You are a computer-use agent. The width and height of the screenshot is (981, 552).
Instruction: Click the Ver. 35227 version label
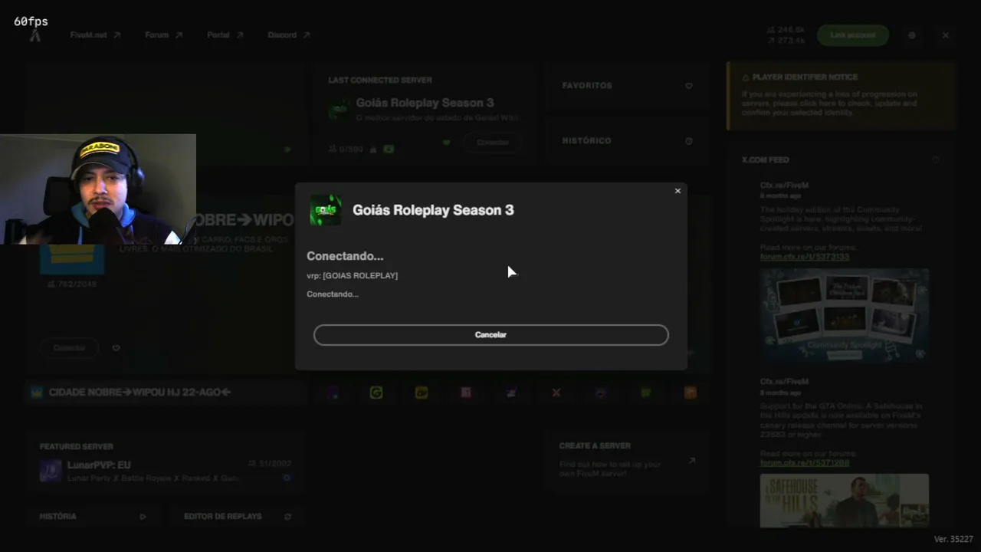click(953, 539)
